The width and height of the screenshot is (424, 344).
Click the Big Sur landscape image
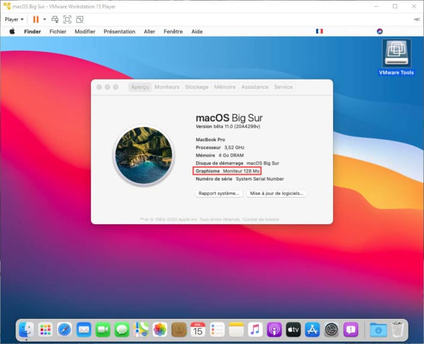(144, 155)
